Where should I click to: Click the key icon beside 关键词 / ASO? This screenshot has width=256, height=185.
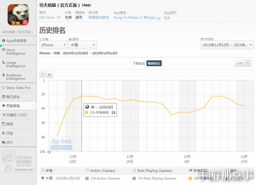coord(3,115)
